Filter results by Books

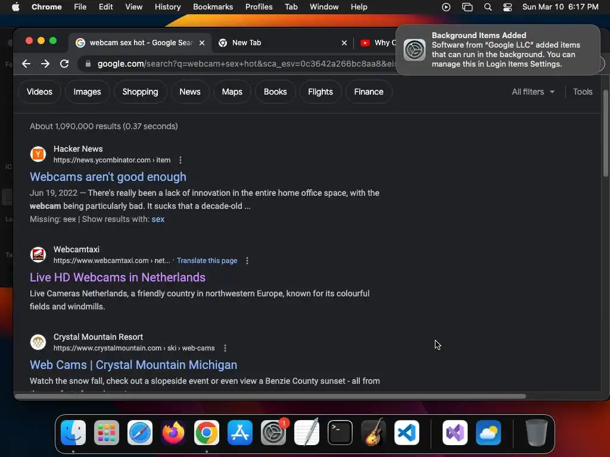point(275,92)
